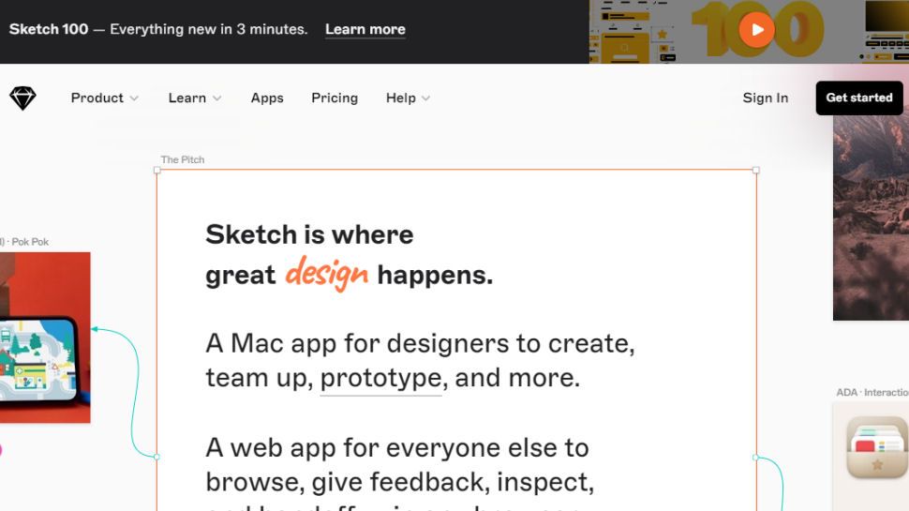Go to the Pricing page
This screenshot has width=909, height=511.
335,98
